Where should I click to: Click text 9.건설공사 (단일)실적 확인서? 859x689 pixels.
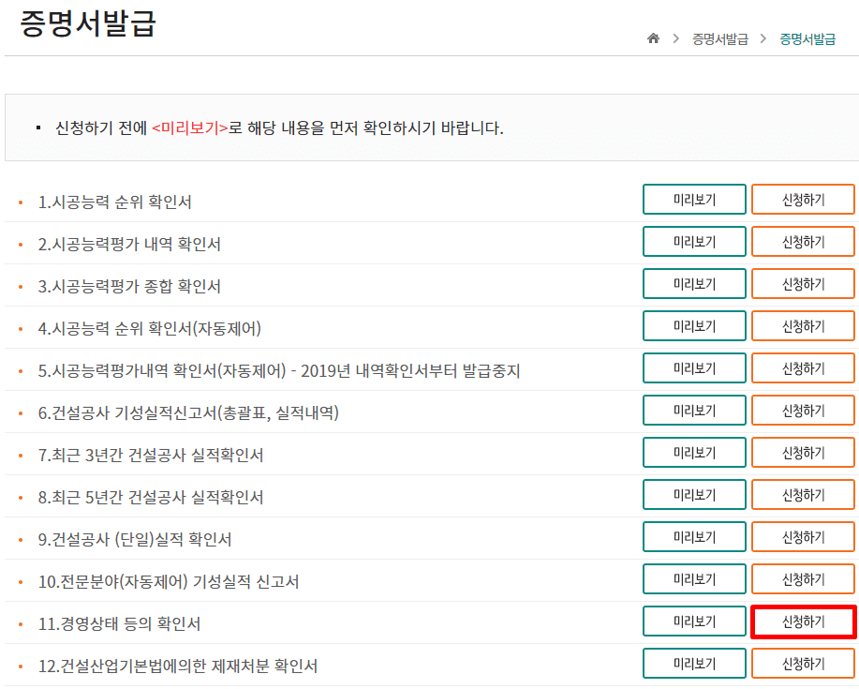coord(135,540)
